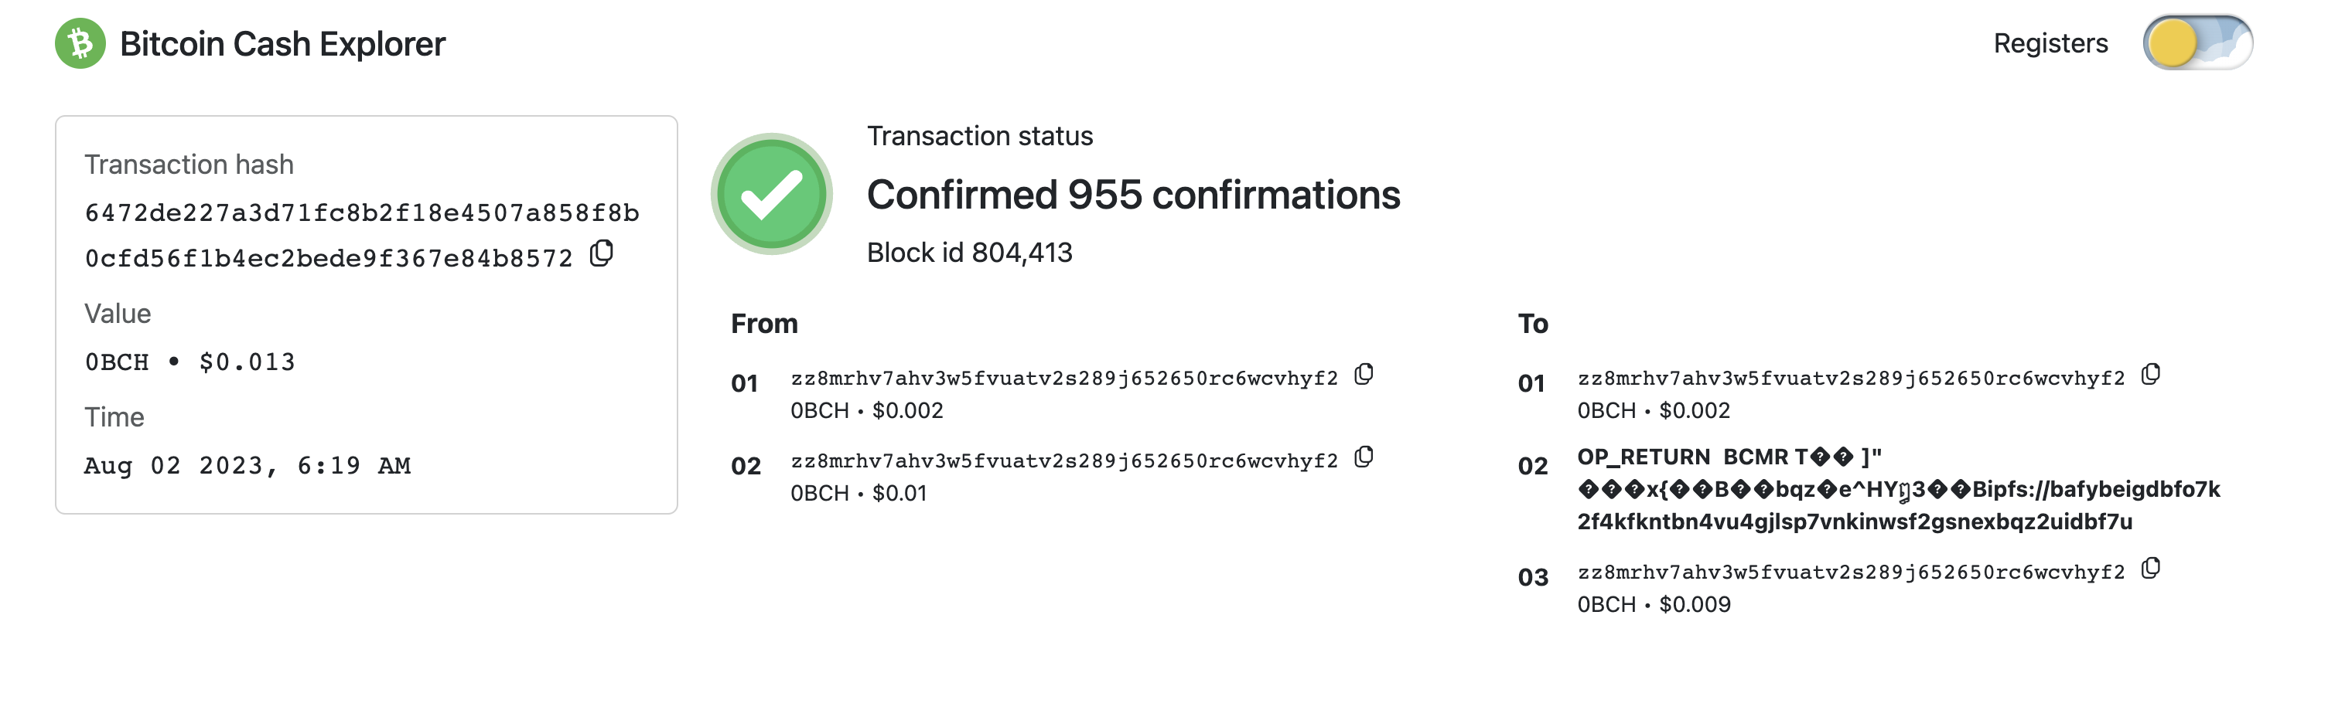Open To 01 recipient address link
Screen dimensions: 2328x717
pos(1851,379)
